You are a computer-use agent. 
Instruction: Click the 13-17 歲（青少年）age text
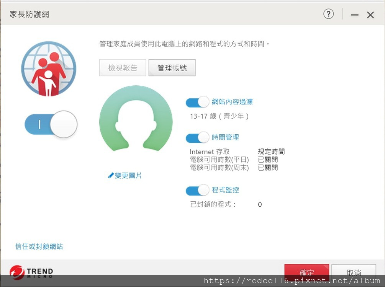[219, 116]
